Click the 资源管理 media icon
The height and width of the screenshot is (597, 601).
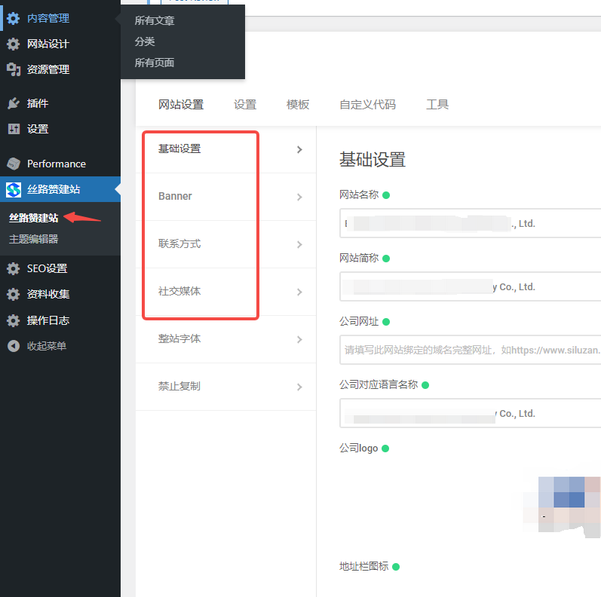[x=14, y=69]
